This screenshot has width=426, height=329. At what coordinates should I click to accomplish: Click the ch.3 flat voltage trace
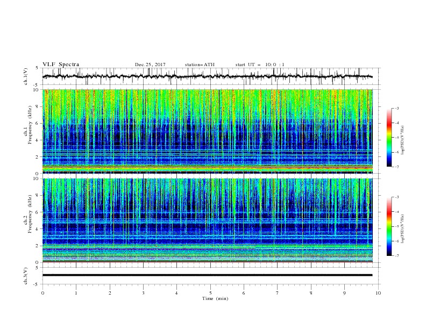coord(207,275)
